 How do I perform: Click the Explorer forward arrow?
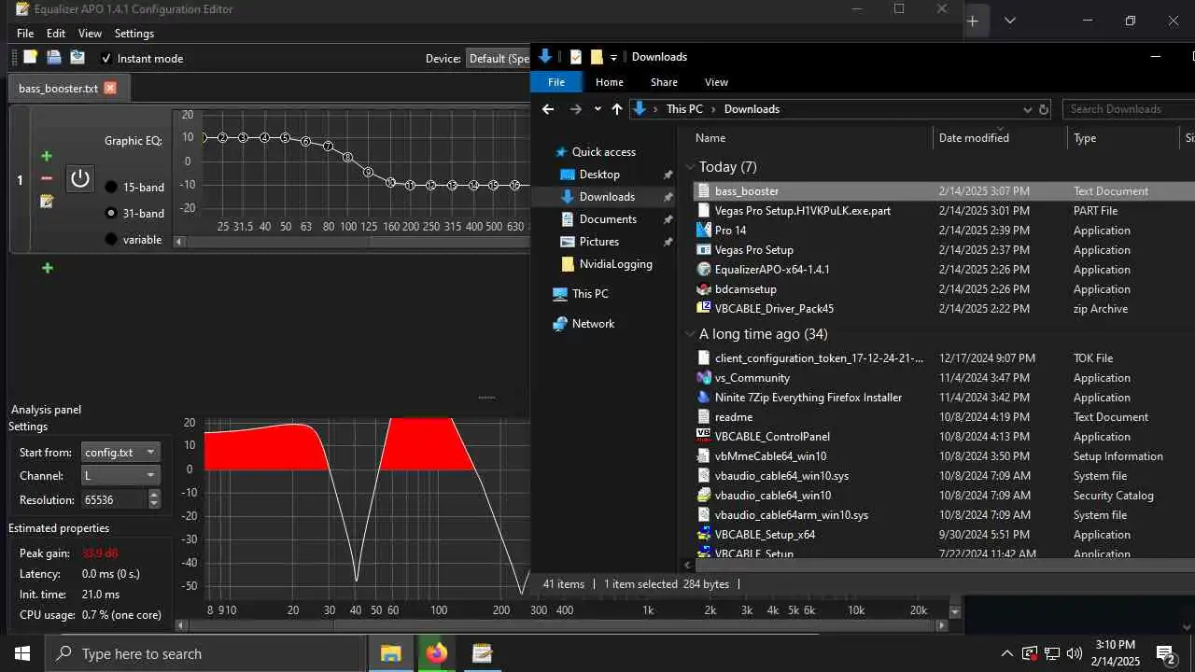click(575, 109)
